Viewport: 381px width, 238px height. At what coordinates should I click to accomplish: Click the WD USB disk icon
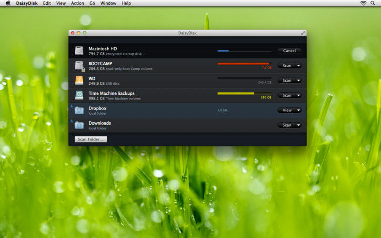coord(79,80)
